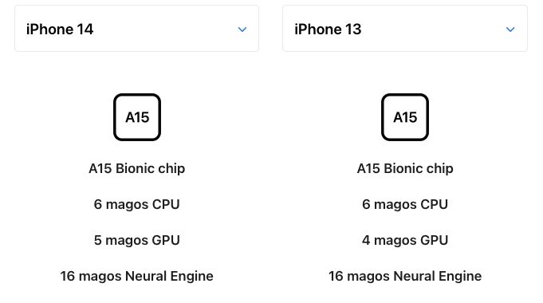This screenshot has height=303, width=543.
Task: Click A15 Bionic chip text for iPhone 13
Action: coord(405,168)
